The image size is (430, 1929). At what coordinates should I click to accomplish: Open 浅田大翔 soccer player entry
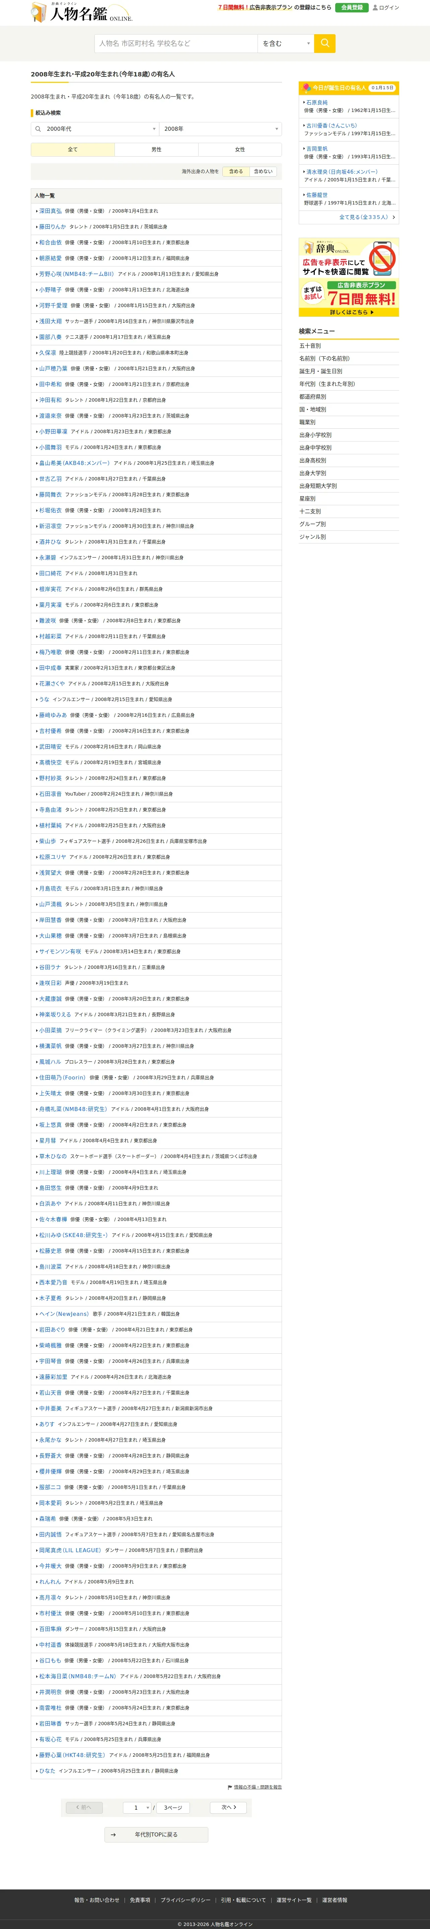pos(51,321)
